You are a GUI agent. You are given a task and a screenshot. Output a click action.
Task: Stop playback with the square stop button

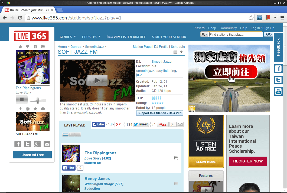click(22, 99)
